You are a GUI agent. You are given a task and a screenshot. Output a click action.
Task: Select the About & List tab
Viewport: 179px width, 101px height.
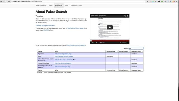pos(59,6)
